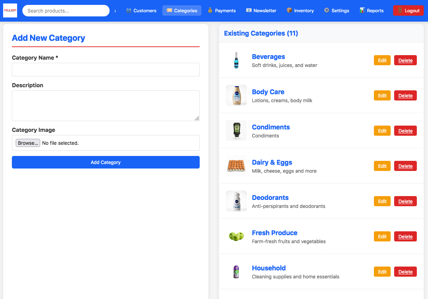Delete the Deodorants category
428x299 pixels.
pyautogui.click(x=405, y=201)
